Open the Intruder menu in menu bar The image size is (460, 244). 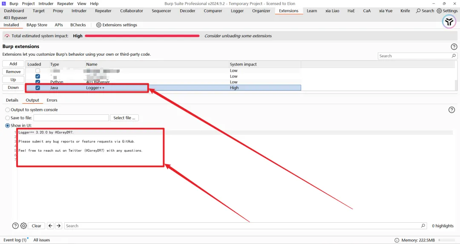pos(46,3)
